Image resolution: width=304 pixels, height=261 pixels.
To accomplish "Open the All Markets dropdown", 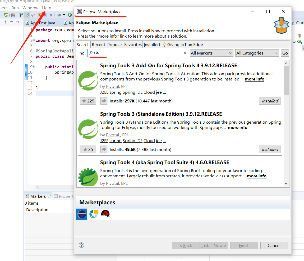I will [211, 53].
